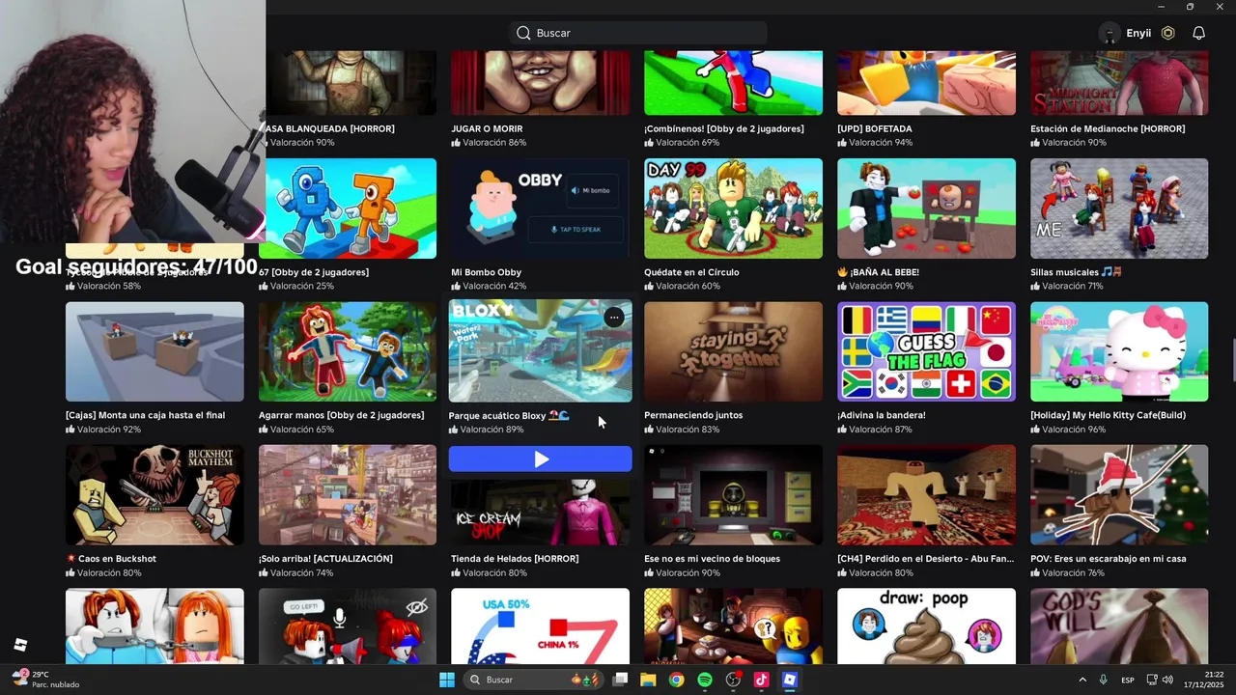Open the Agarrar manos obby thumbnail

point(348,351)
